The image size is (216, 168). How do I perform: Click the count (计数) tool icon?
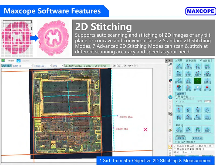(188, 88)
